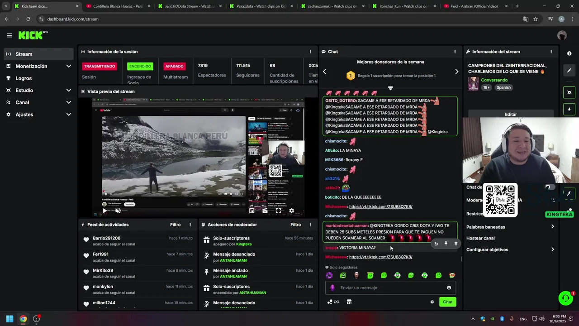The height and width of the screenshot is (326, 579).
Task: Play the stream preview video
Action: click(105, 211)
